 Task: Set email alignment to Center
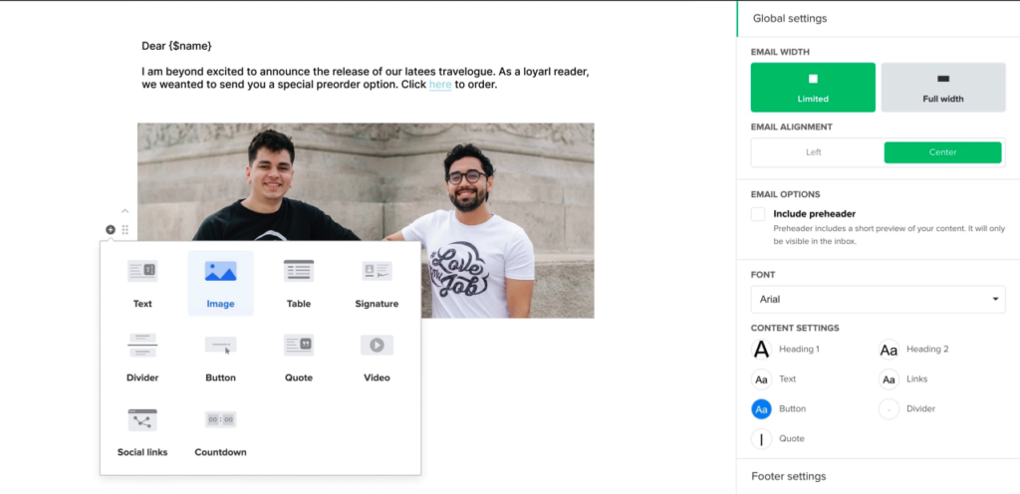tap(942, 152)
